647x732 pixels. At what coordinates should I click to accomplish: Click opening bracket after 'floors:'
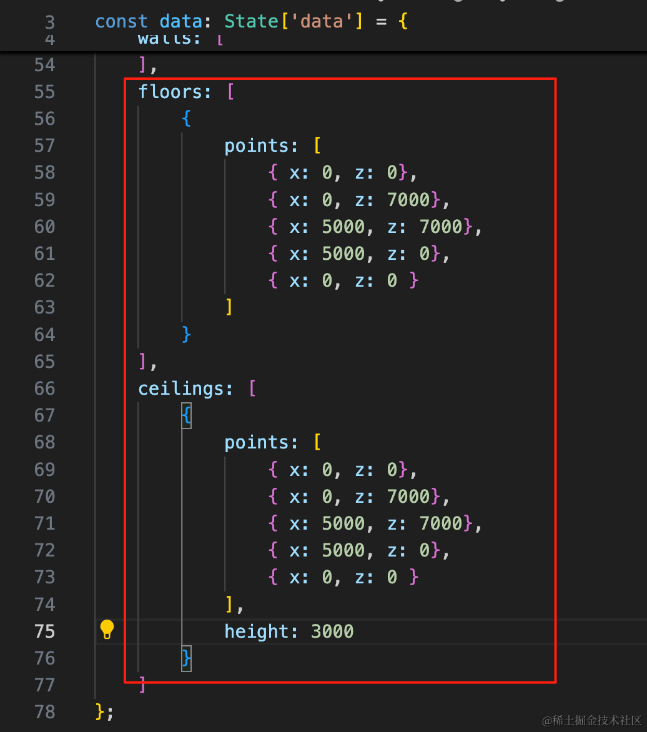[x=230, y=91]
